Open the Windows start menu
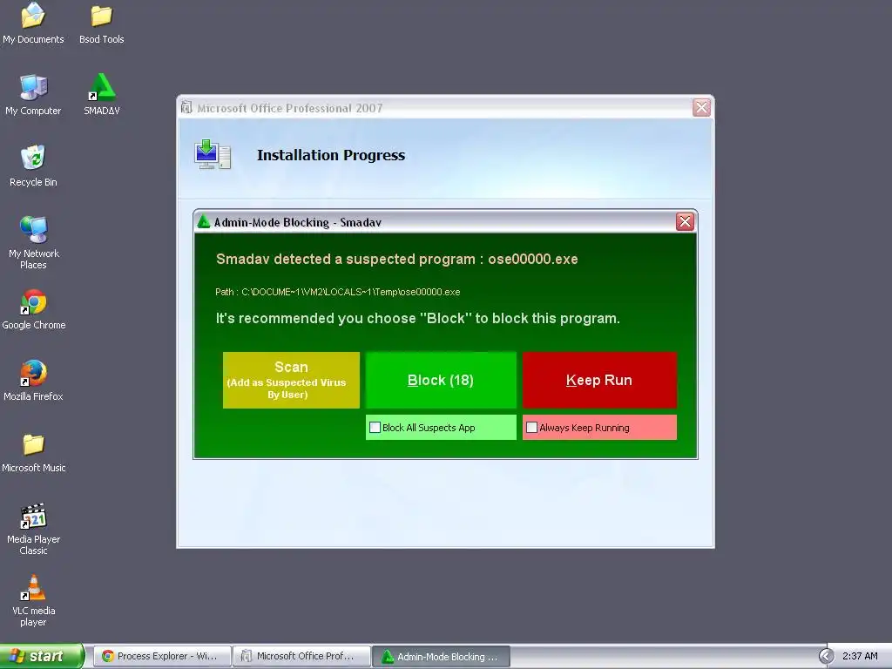 [42, 656]
